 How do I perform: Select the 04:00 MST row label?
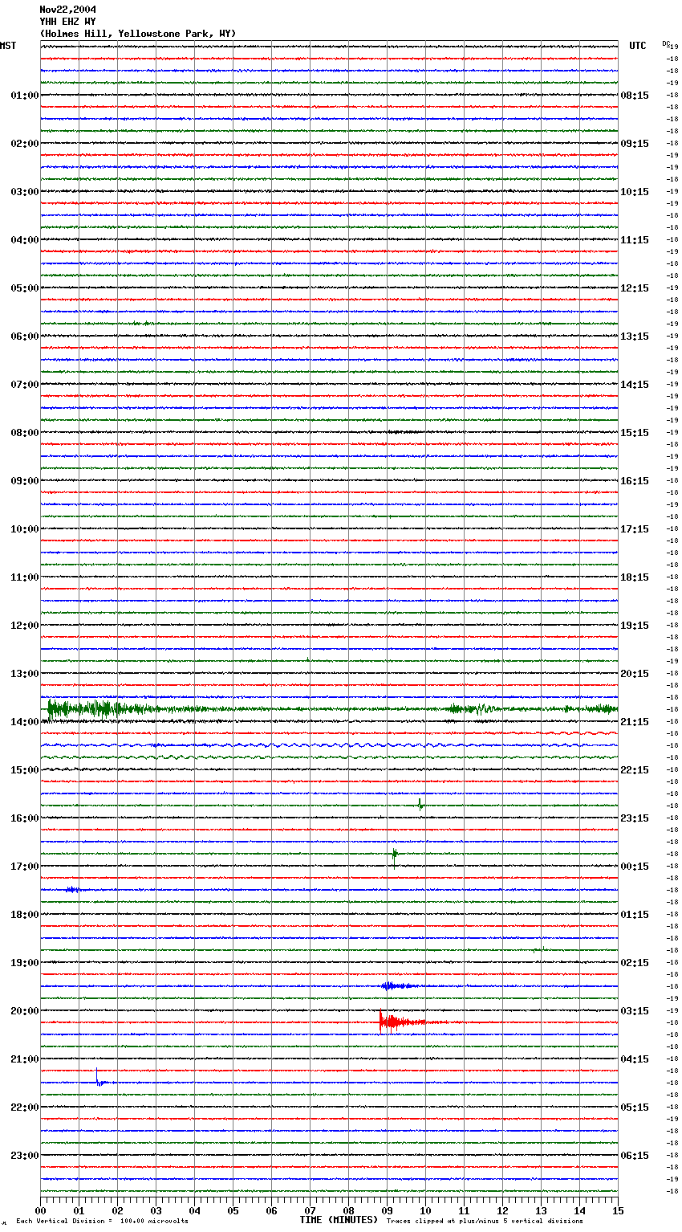click(24, 240)
